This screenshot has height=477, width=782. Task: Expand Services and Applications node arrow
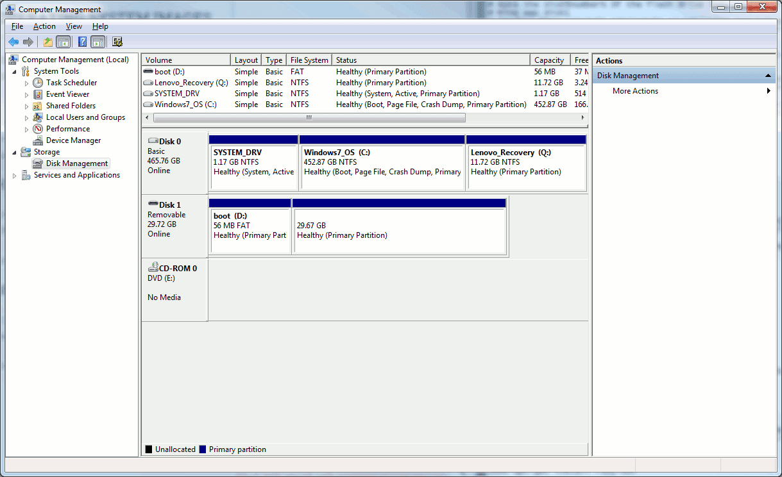(15, 175)
